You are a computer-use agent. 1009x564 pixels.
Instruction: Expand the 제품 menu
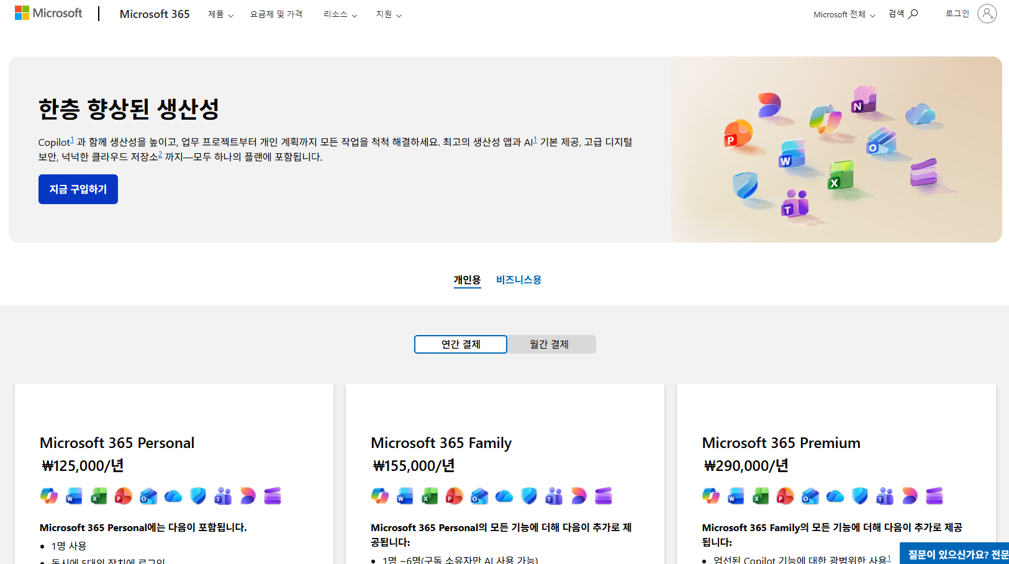(220, 14)
